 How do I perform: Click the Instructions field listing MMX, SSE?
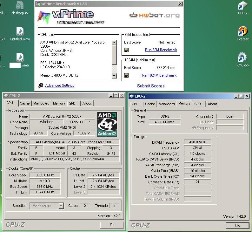click(74, 159)
